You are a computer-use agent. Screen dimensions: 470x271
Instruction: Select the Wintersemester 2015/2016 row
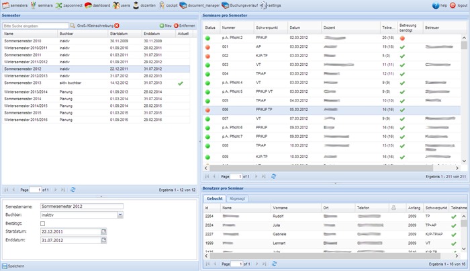[x=96, y=120]
